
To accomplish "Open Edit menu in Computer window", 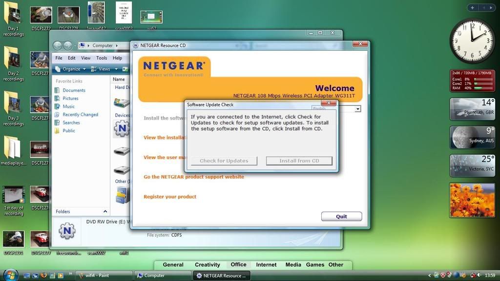I will click(x=71, y=58).
